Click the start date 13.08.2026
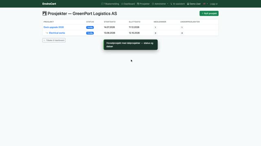This screenshot has width=261, height=146. pyautogui.click(x=110, y=33)
